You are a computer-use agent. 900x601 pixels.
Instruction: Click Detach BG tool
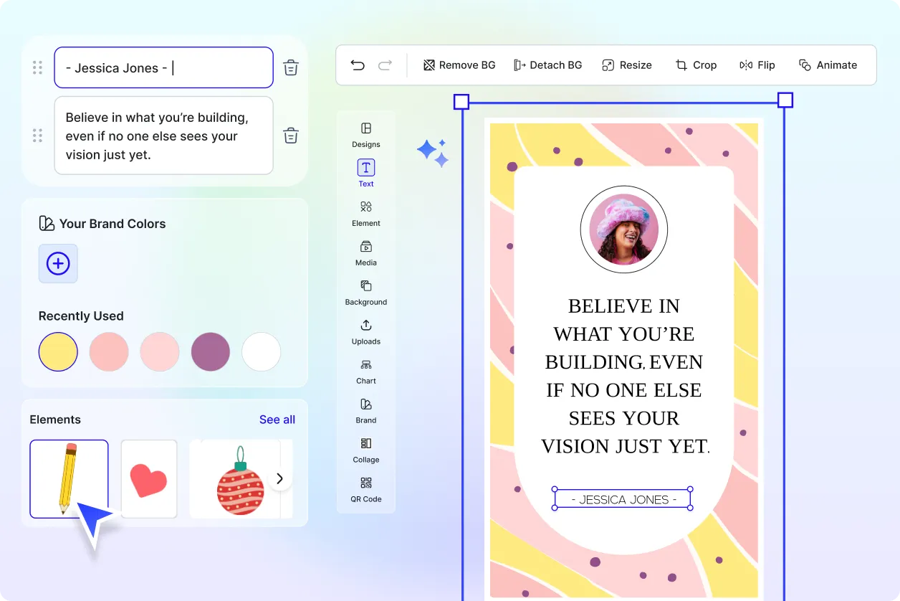click(x=547, y=65)
